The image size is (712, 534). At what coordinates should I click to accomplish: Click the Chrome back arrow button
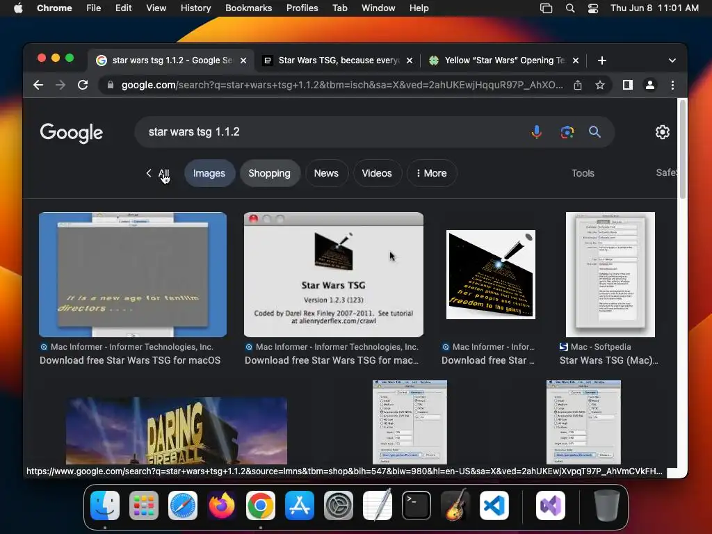tap(38, 85)
